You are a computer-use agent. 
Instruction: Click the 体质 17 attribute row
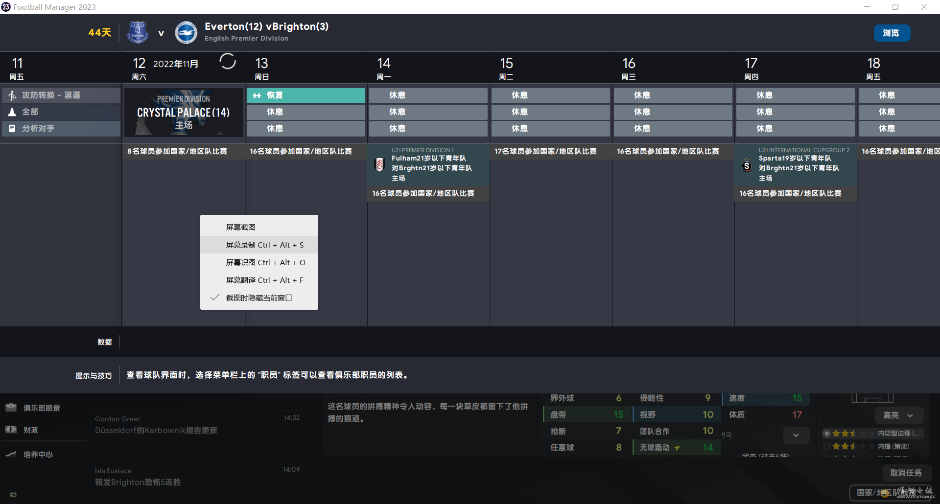pos(766,414)
